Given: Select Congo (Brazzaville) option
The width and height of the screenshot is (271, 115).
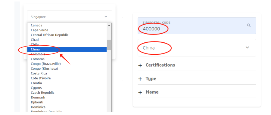Looking at the screenshot, I should (x=67, y=64).
